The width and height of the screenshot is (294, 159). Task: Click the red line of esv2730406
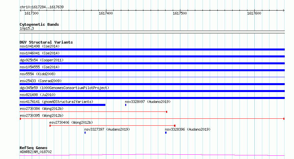point(112,126)
